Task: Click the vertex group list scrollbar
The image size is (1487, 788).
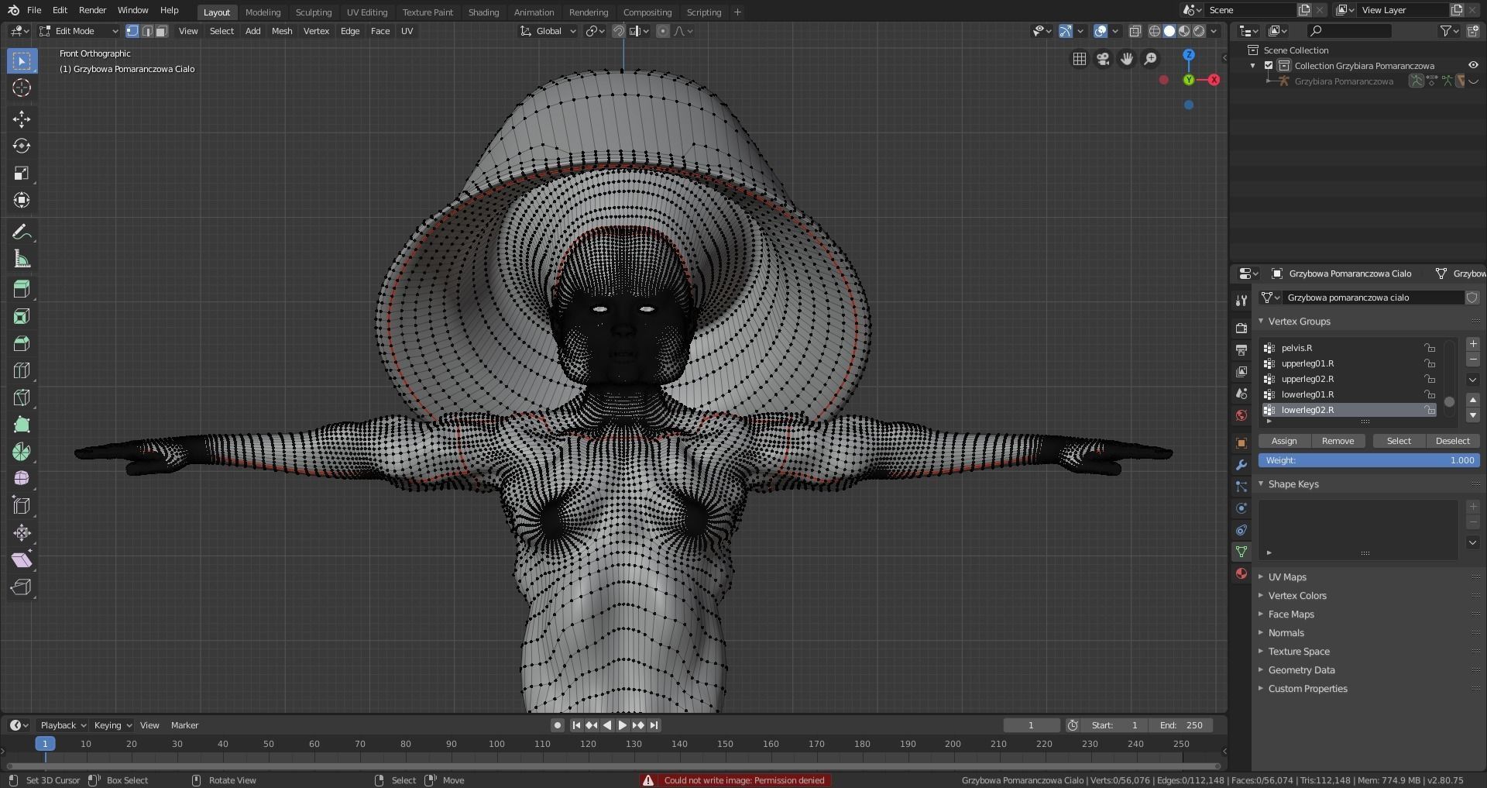Action: click(1449, 401)
